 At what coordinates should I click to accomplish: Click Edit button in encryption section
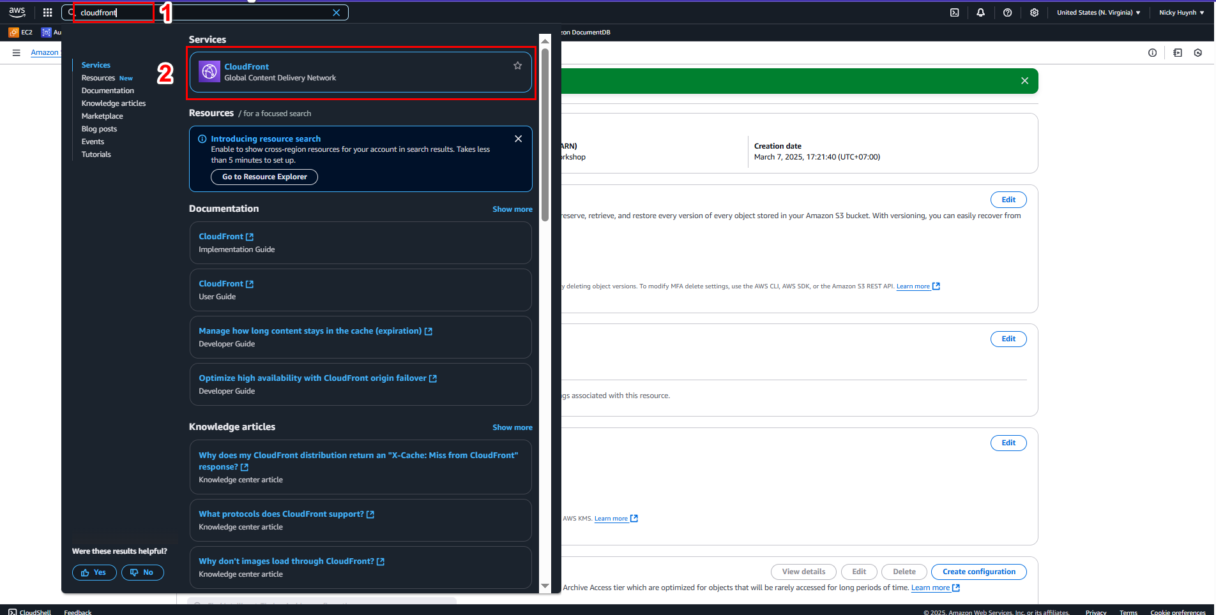tap(1008, 443)
